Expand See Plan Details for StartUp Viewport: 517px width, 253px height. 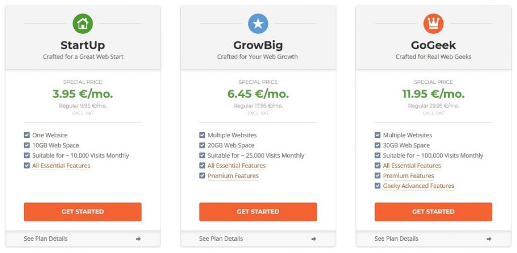(83, 238)
